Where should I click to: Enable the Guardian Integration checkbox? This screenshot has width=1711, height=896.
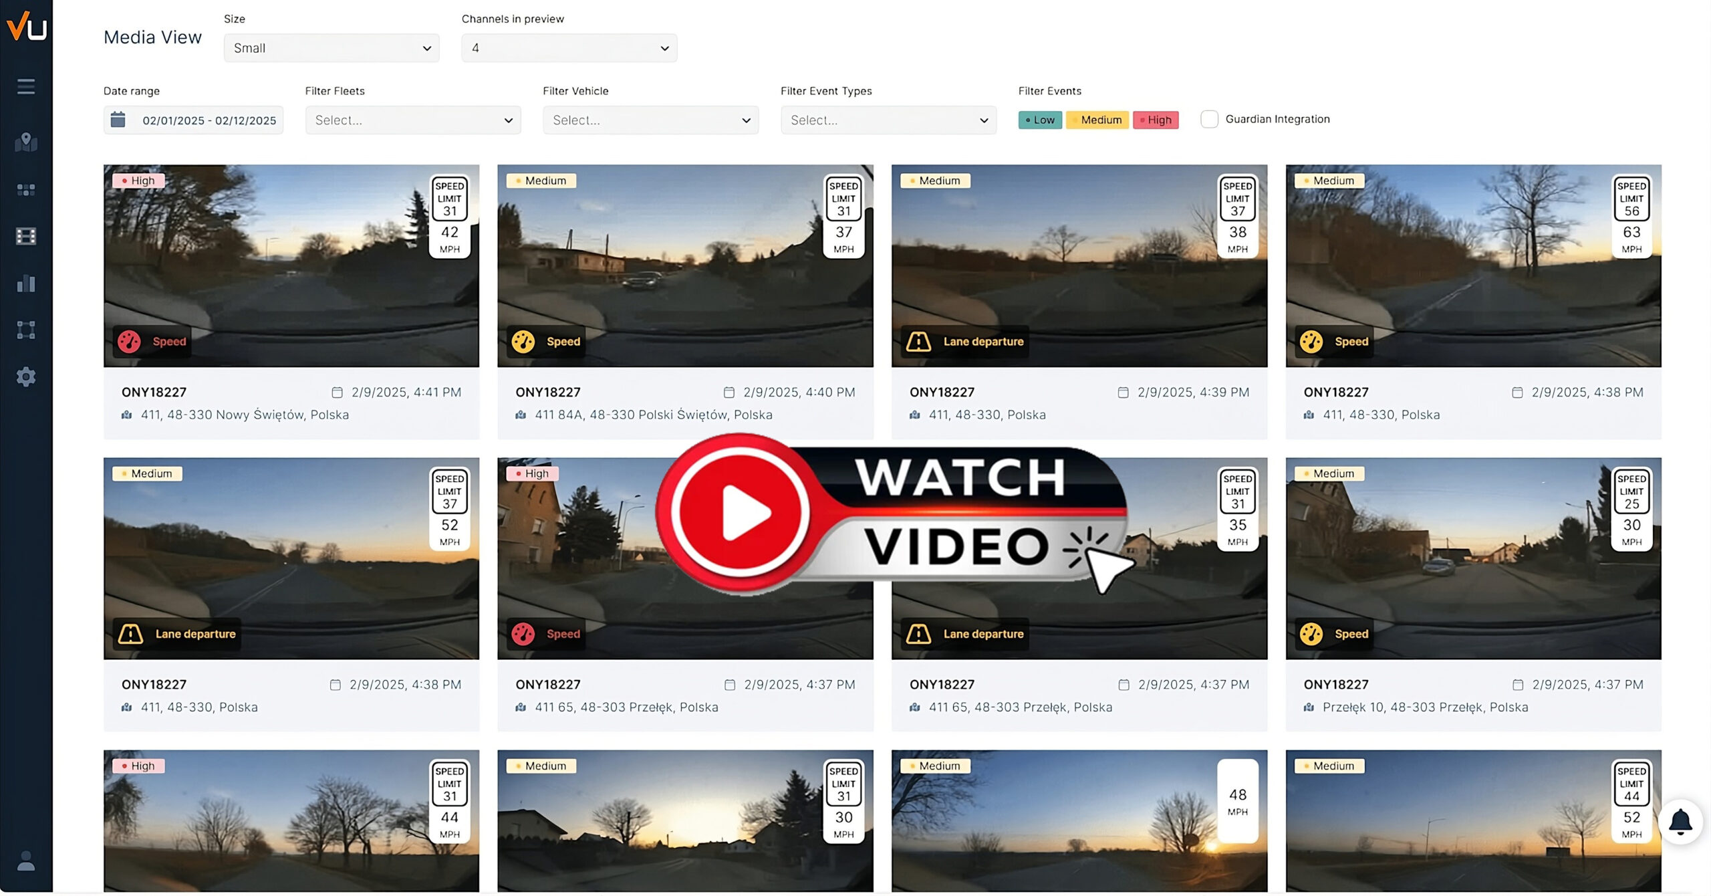pyautogui.click(x=1209, y=119)
